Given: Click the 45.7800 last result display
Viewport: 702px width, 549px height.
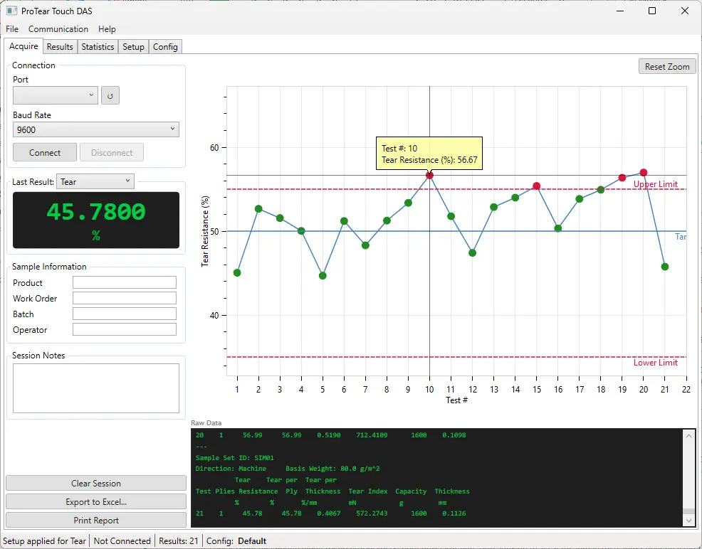Looking at the screenshot, I should point(96,220).
